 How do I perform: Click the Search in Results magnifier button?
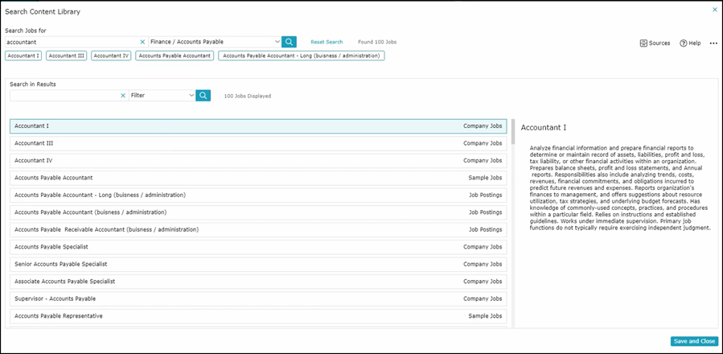(203, 96)
